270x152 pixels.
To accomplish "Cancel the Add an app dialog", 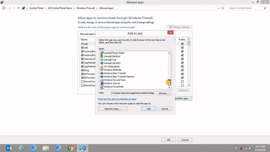I will point(165,109).
